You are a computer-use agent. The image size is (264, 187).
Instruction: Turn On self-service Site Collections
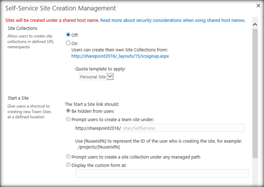68,43
